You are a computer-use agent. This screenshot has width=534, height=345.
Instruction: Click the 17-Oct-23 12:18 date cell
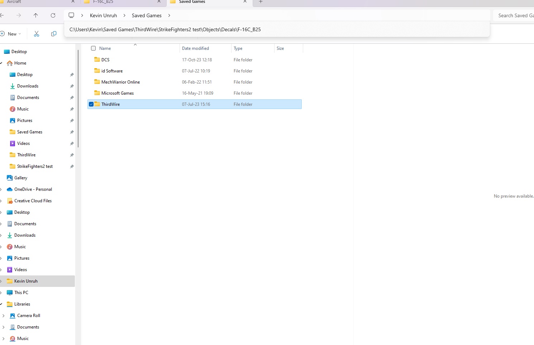click(197, 60)
